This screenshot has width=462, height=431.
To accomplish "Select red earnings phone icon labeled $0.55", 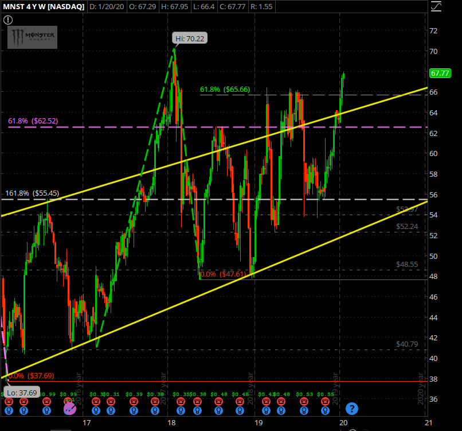I will point(326,401).
